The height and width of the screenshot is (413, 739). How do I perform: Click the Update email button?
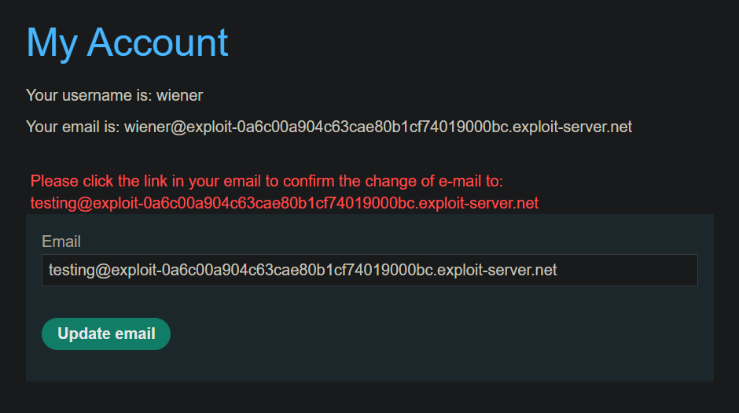click(x=106, y=334)
